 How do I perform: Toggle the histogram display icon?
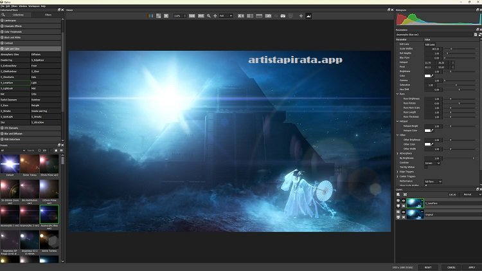[x=308, y=15]
